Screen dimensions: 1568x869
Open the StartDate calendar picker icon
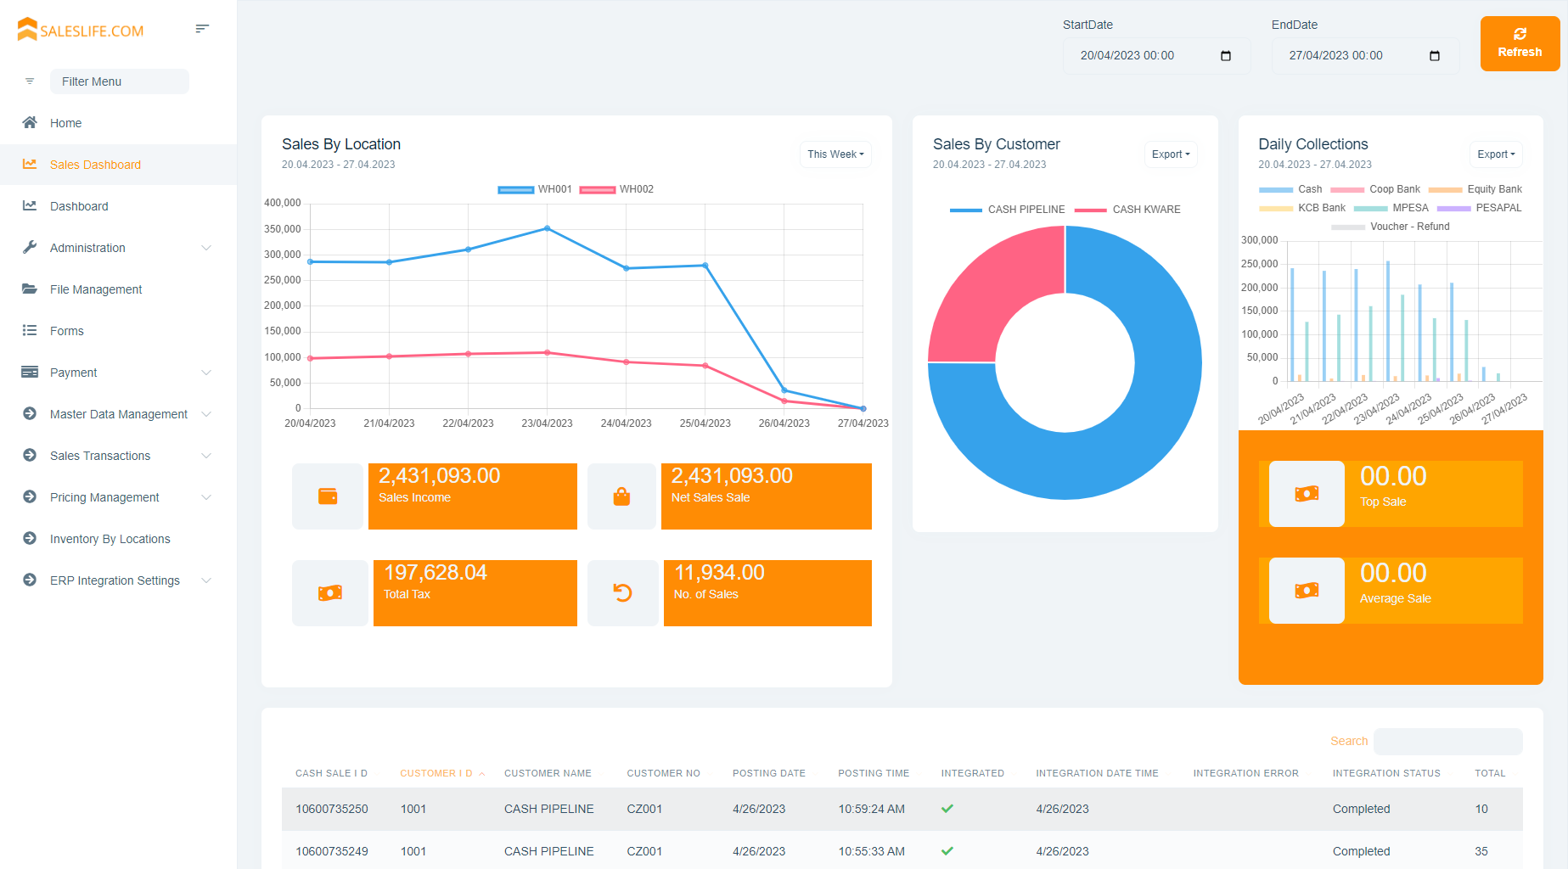pos(1226,56)
